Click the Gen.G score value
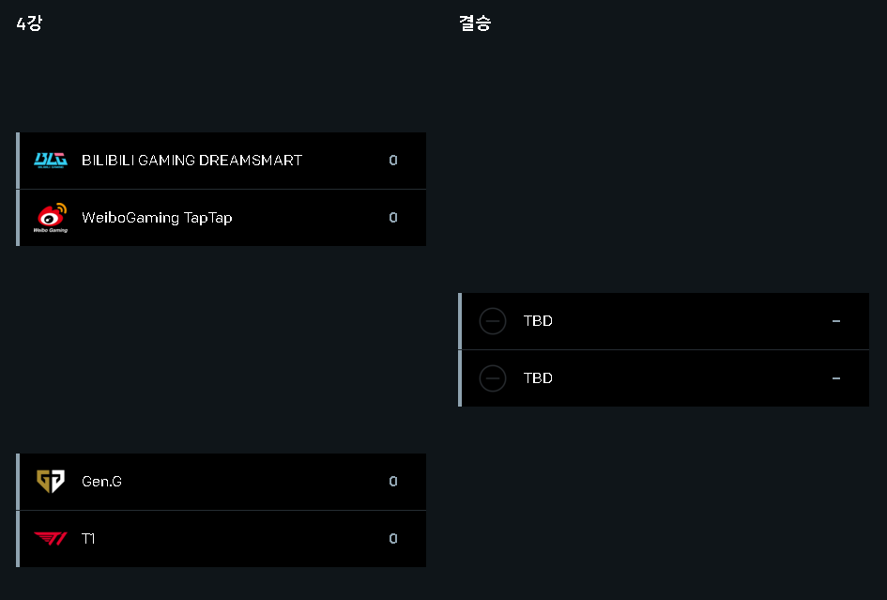This screenshot has height=600, width=887. 393,481
